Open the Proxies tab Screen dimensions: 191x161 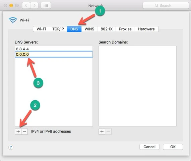tap(125, 29)
